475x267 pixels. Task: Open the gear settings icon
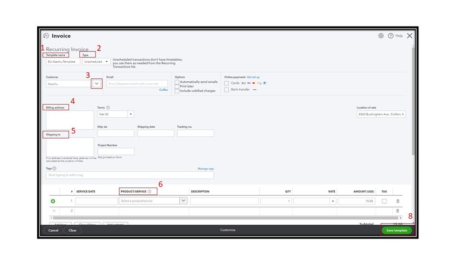381,36
